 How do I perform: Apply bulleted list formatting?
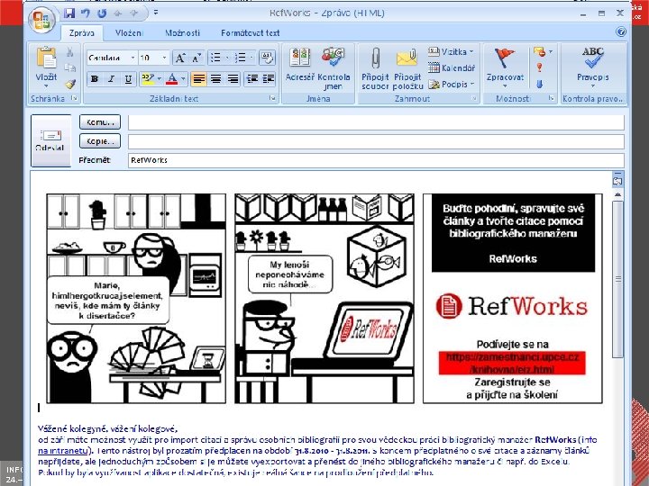(x=215, y=58)
